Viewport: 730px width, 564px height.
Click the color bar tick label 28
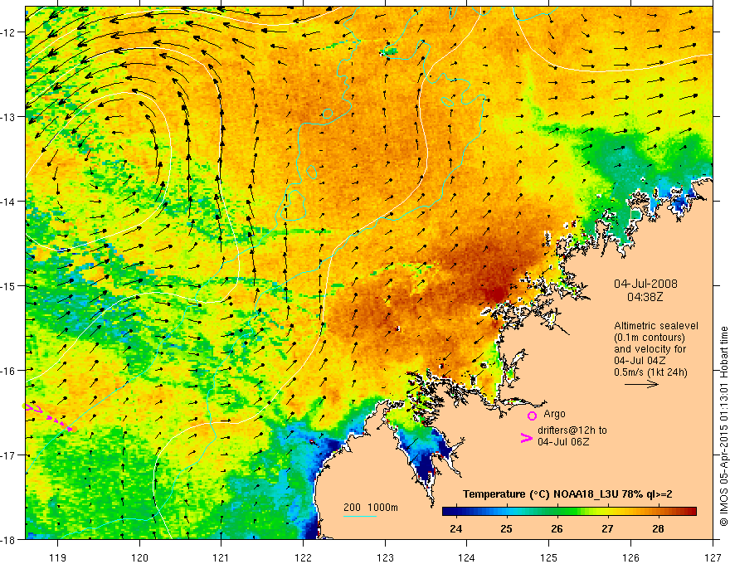[657, 528]
